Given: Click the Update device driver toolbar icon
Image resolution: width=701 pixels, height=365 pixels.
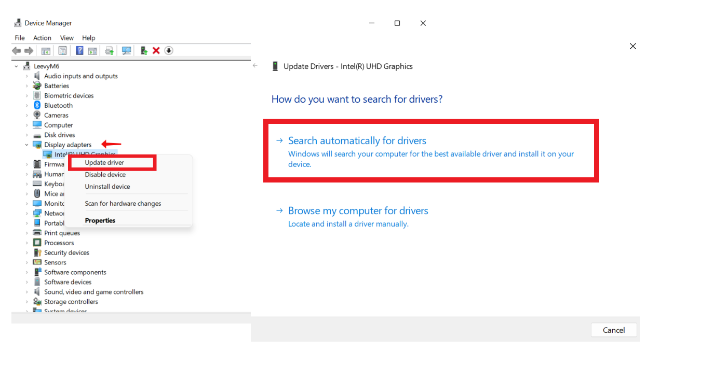Looking at the screenshot, I should point(144,51).
